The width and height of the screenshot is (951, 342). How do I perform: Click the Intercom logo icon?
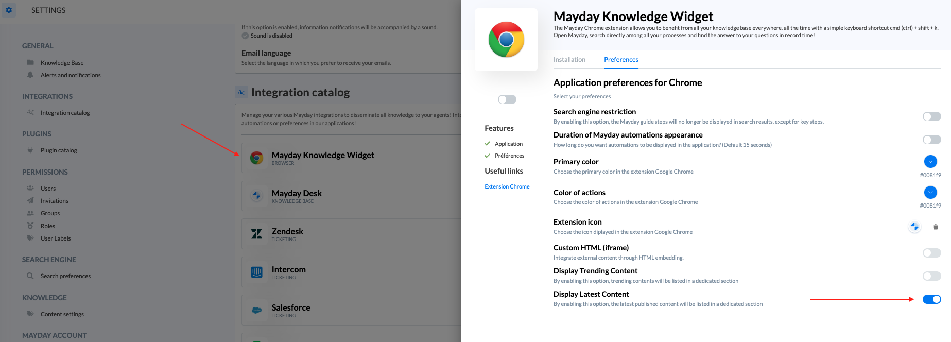(256, 272)
